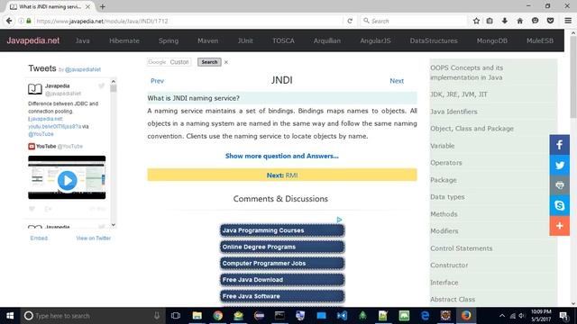Share the page on Twitter
The height and width of the screenshot is (324, 577).
[559, 165]
